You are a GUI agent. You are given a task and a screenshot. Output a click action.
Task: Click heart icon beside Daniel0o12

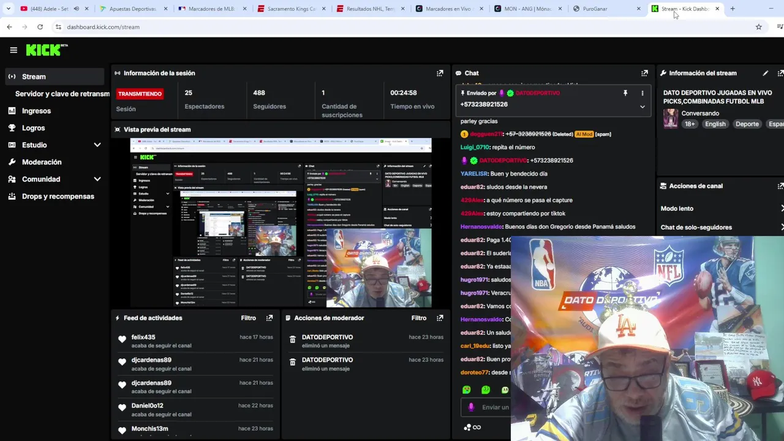122,408
